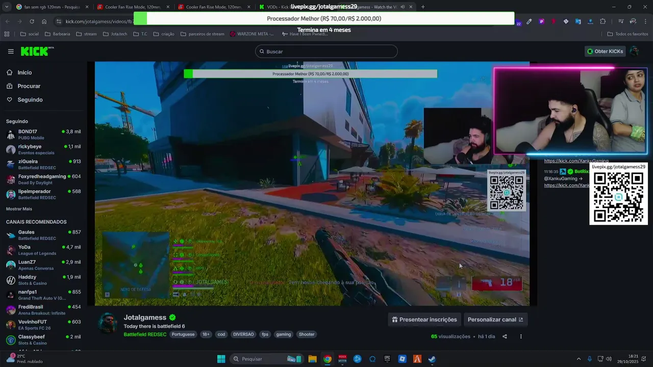Open Gaules recommended channel
The image size is (653, 367).
tap(43, 235)
